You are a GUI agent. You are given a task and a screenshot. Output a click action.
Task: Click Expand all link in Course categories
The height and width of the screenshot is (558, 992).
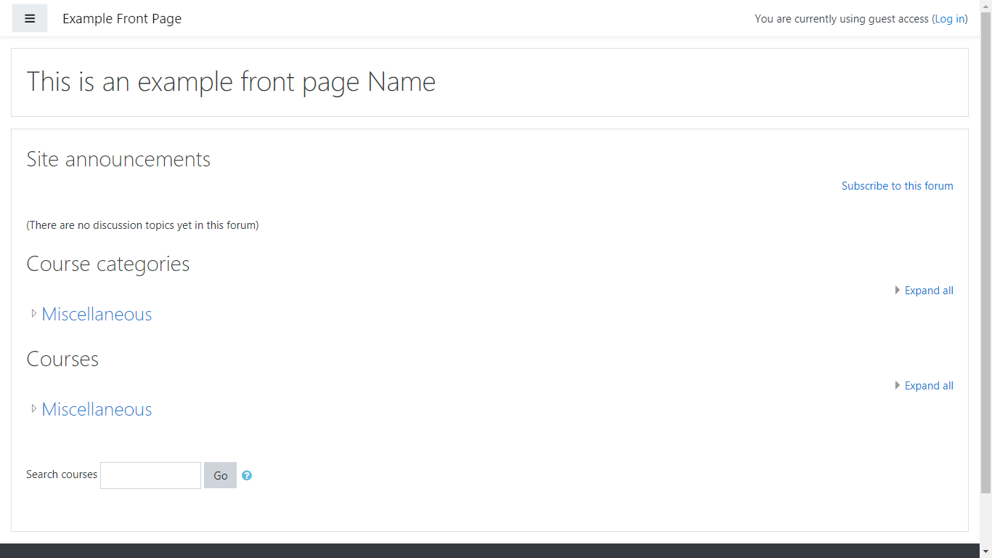929,291
